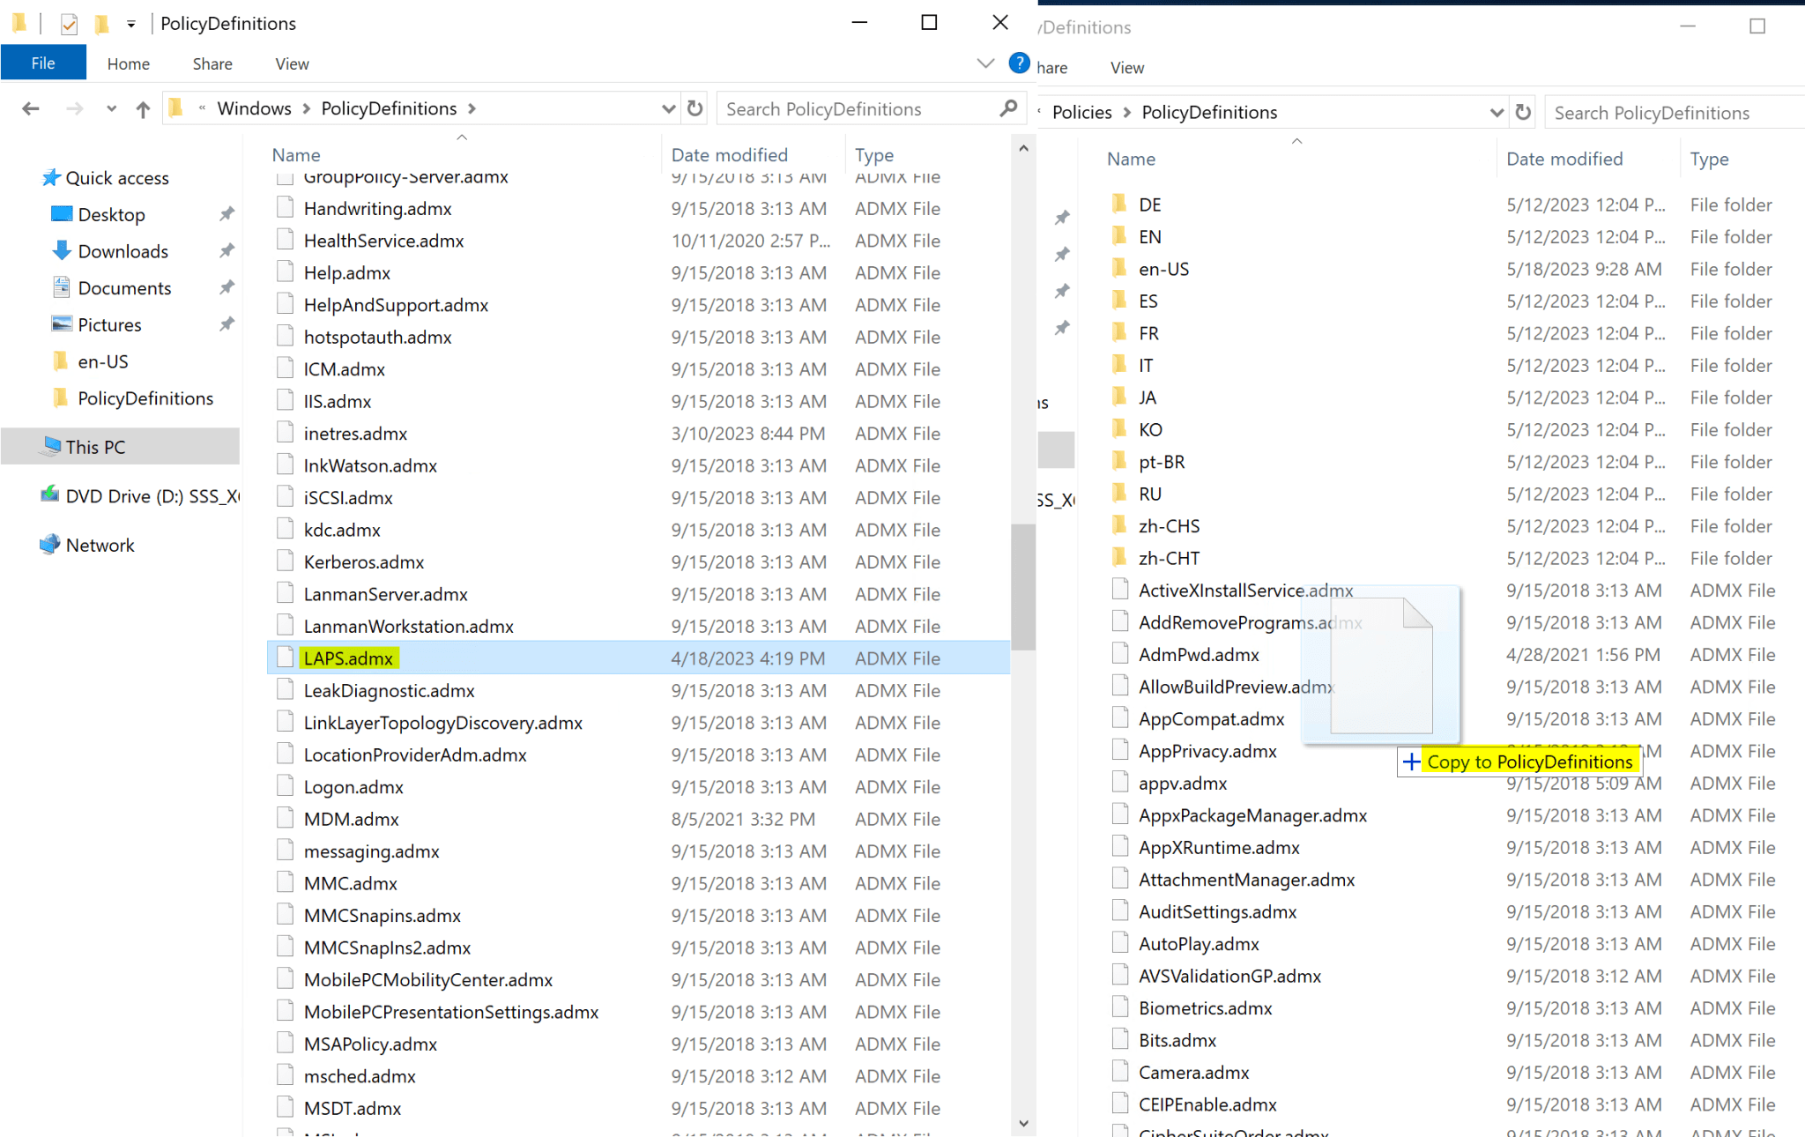Expand the Quick Access Toolbar customize menu
The width and height of the screenshot is (1805, 1137).
point(129,23)
